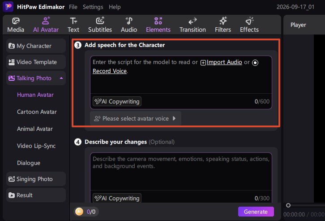The width and height of the screenshot is (325, 221).
Task: Click the Video Template icon
Action: click(12, 62)
